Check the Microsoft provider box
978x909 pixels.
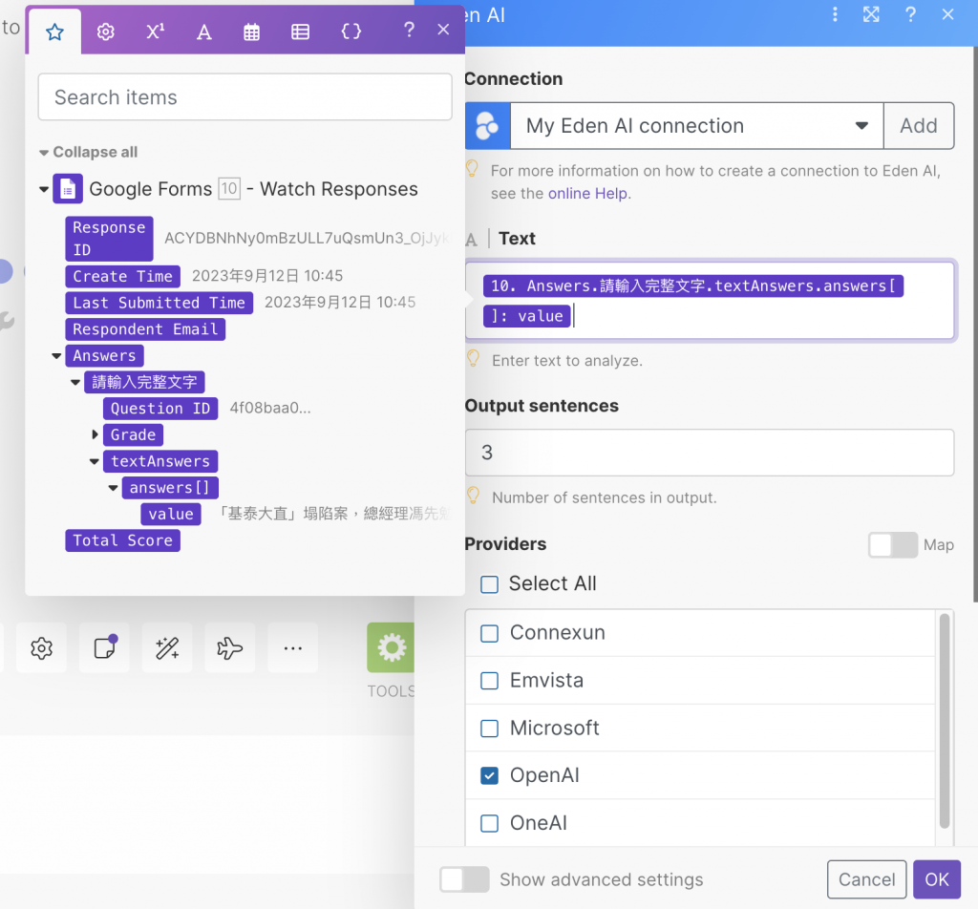[x=490, y=729]
